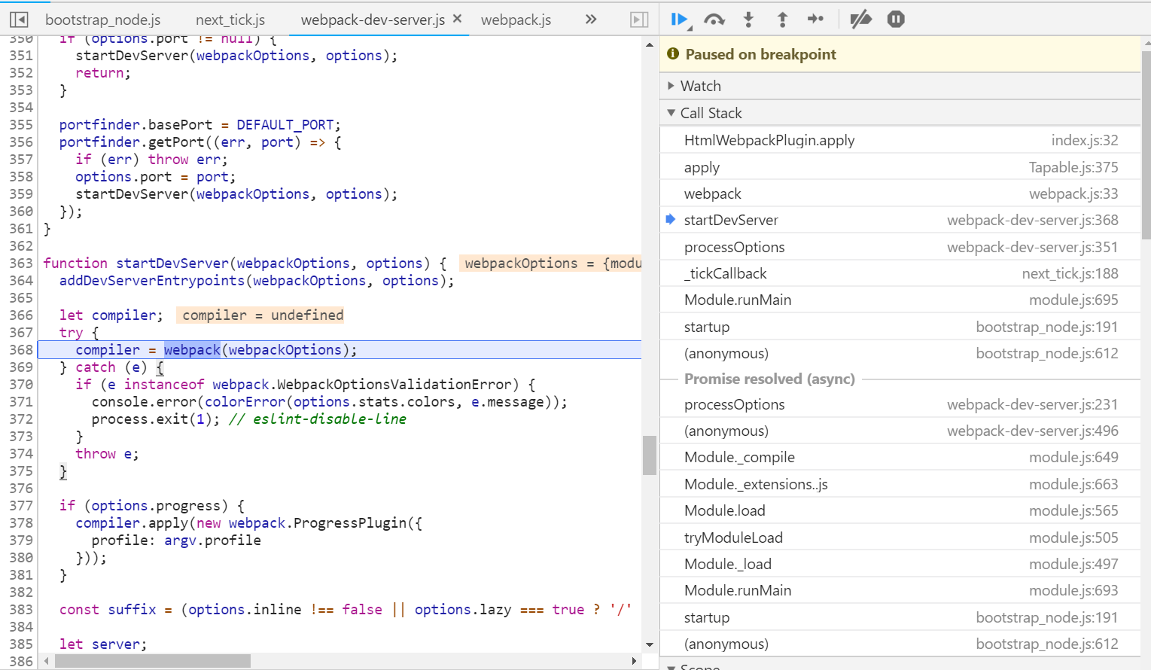Switch to the webpack.js tab
The width and height of the screenshot is (1151, 670).
[x=516, y=20]
